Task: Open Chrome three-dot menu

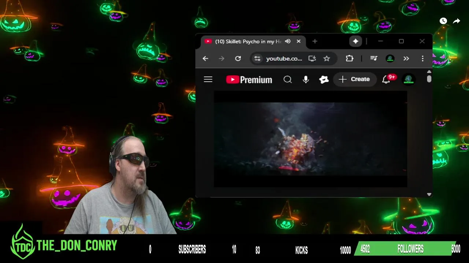Action: pos(422,58)
